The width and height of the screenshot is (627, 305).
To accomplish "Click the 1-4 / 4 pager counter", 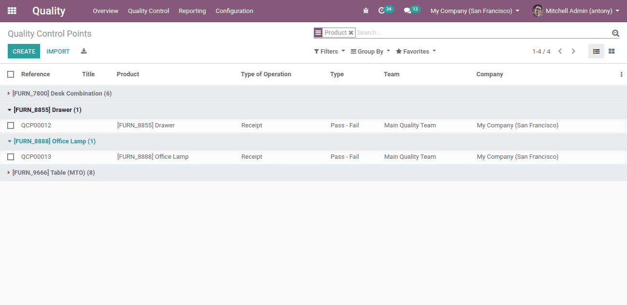I will point(541,51).
